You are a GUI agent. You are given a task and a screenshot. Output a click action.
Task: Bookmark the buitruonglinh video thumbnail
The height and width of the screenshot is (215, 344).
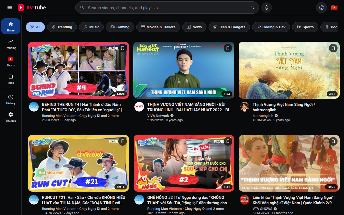pyautogui.click(x=333, y=48)
